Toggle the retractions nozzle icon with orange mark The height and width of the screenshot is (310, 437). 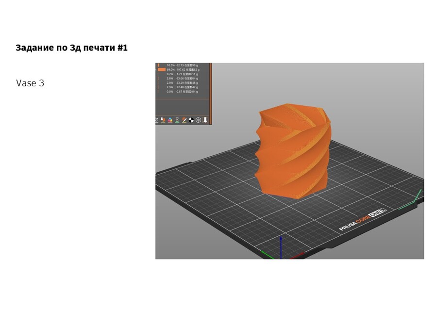(163, 120)
